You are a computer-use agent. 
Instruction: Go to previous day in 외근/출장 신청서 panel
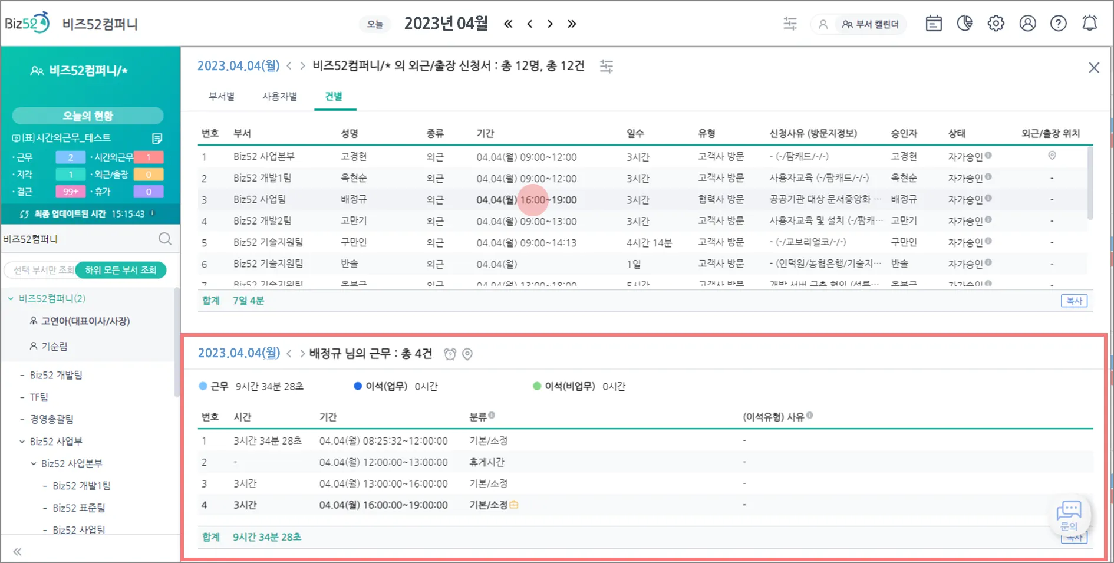pos(289,66)
